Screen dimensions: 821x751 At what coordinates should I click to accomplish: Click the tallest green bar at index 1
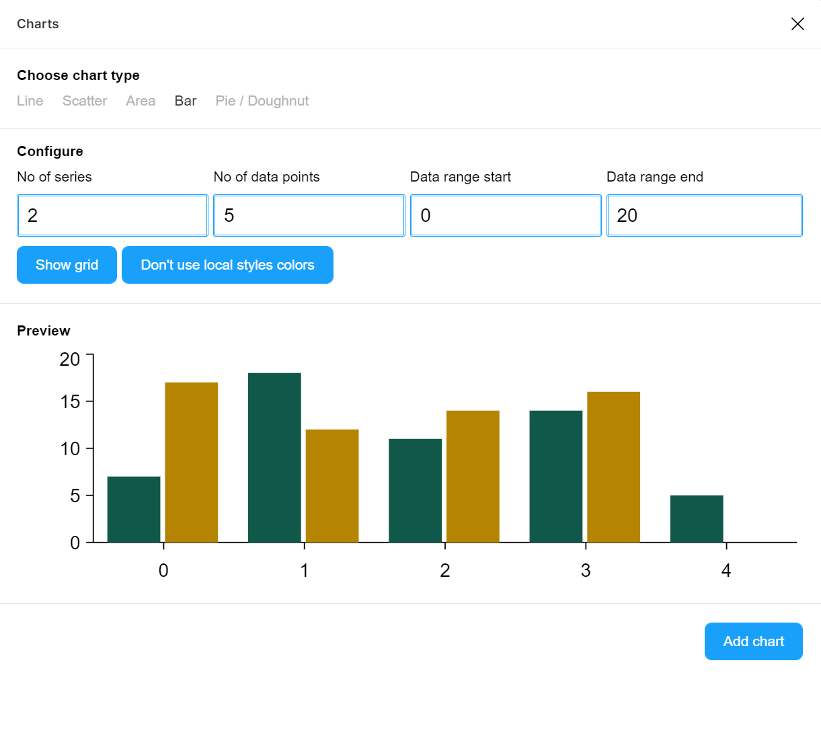click(x=274, y=457)
